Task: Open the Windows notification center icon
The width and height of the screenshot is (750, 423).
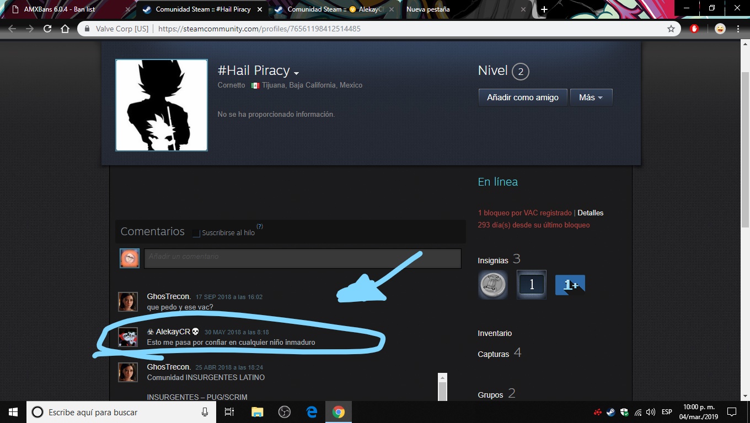Action: 732,412
